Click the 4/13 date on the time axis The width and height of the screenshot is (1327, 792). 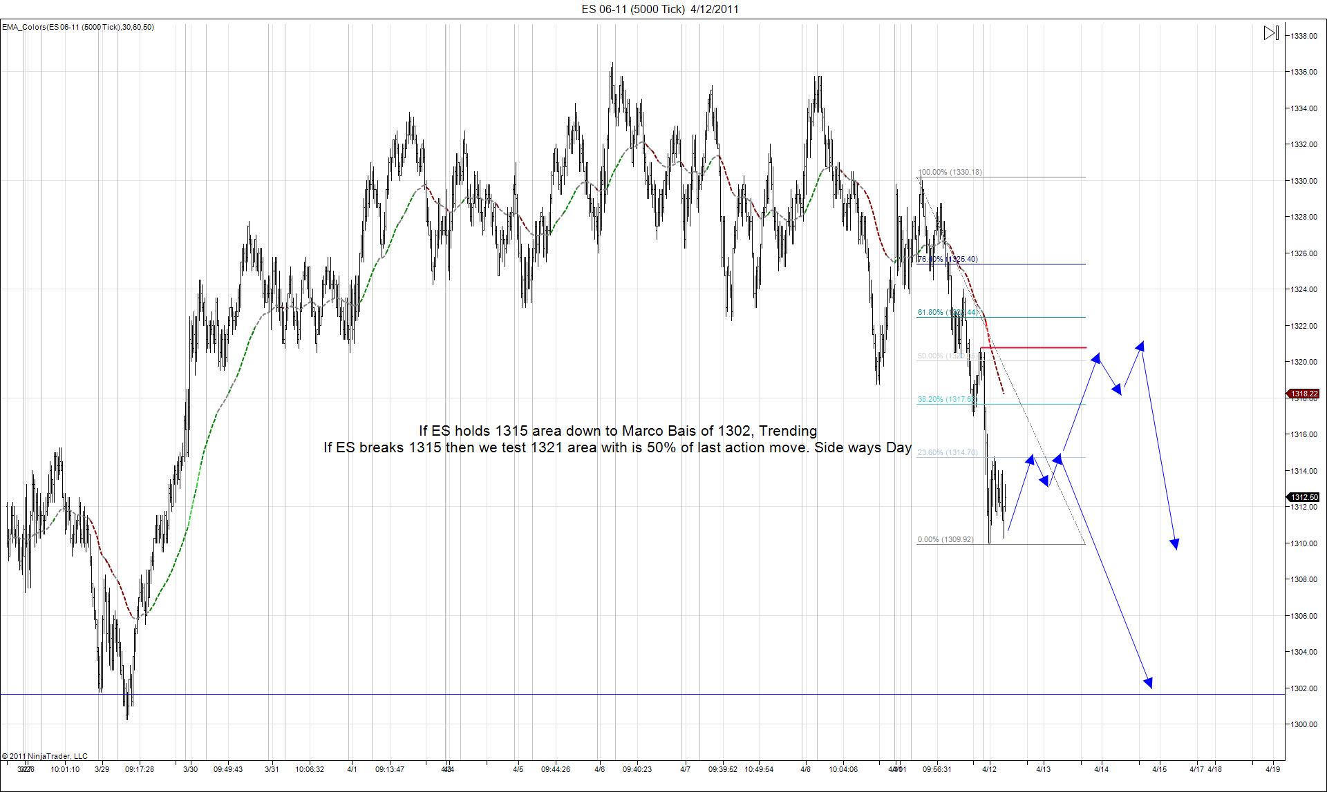coord(1043,769)
